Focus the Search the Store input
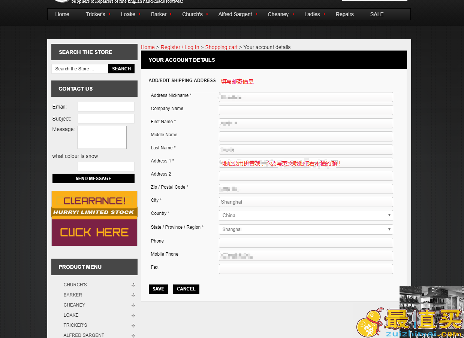This screenshot has height=338, width=464. click(80, 69)
